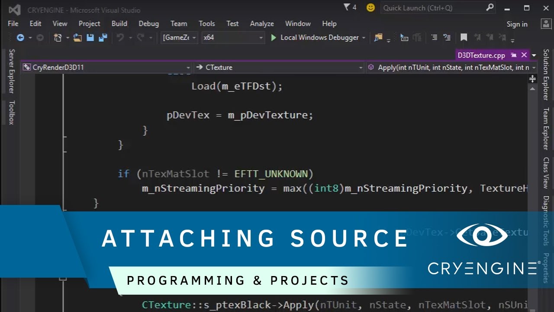Open the Apply member function dropdown
The image size is (554, 312).
(x=452, y=67)
